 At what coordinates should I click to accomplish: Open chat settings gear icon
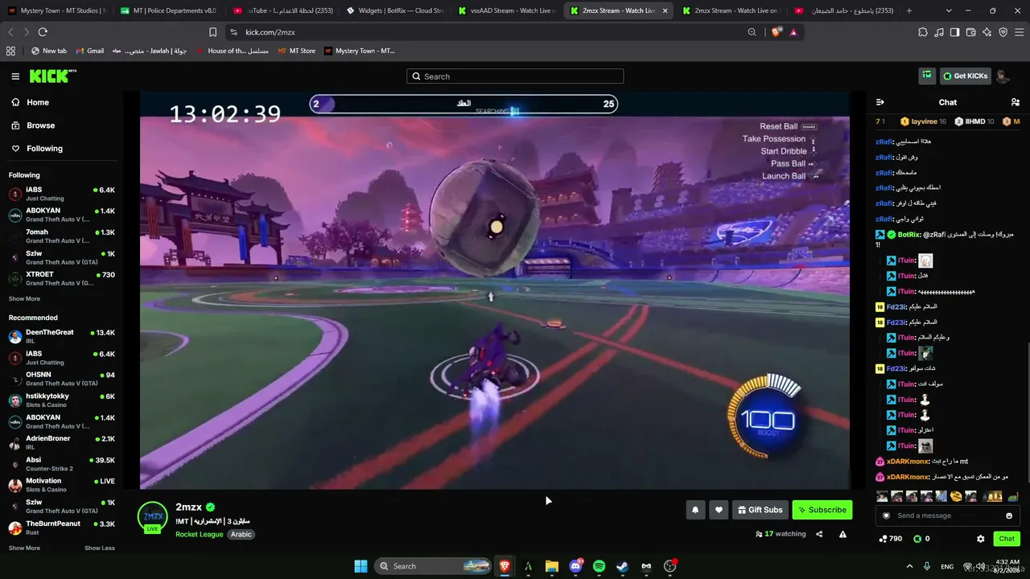[980, 539]
